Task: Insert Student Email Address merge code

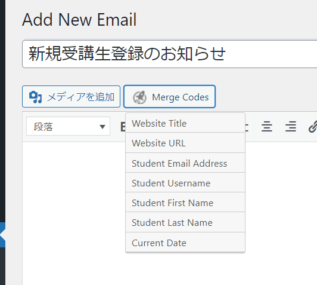Action: pyautogui.click(x=185, y=163)
